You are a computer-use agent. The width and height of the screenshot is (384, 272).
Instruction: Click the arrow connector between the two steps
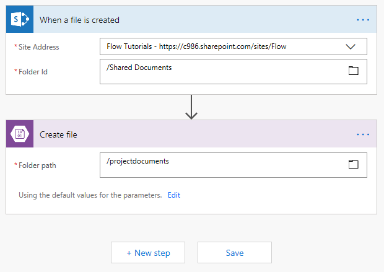click(191, 107)
